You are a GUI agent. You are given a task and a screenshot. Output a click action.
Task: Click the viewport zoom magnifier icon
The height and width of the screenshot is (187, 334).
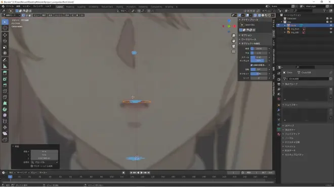click(x=234, y=36)
